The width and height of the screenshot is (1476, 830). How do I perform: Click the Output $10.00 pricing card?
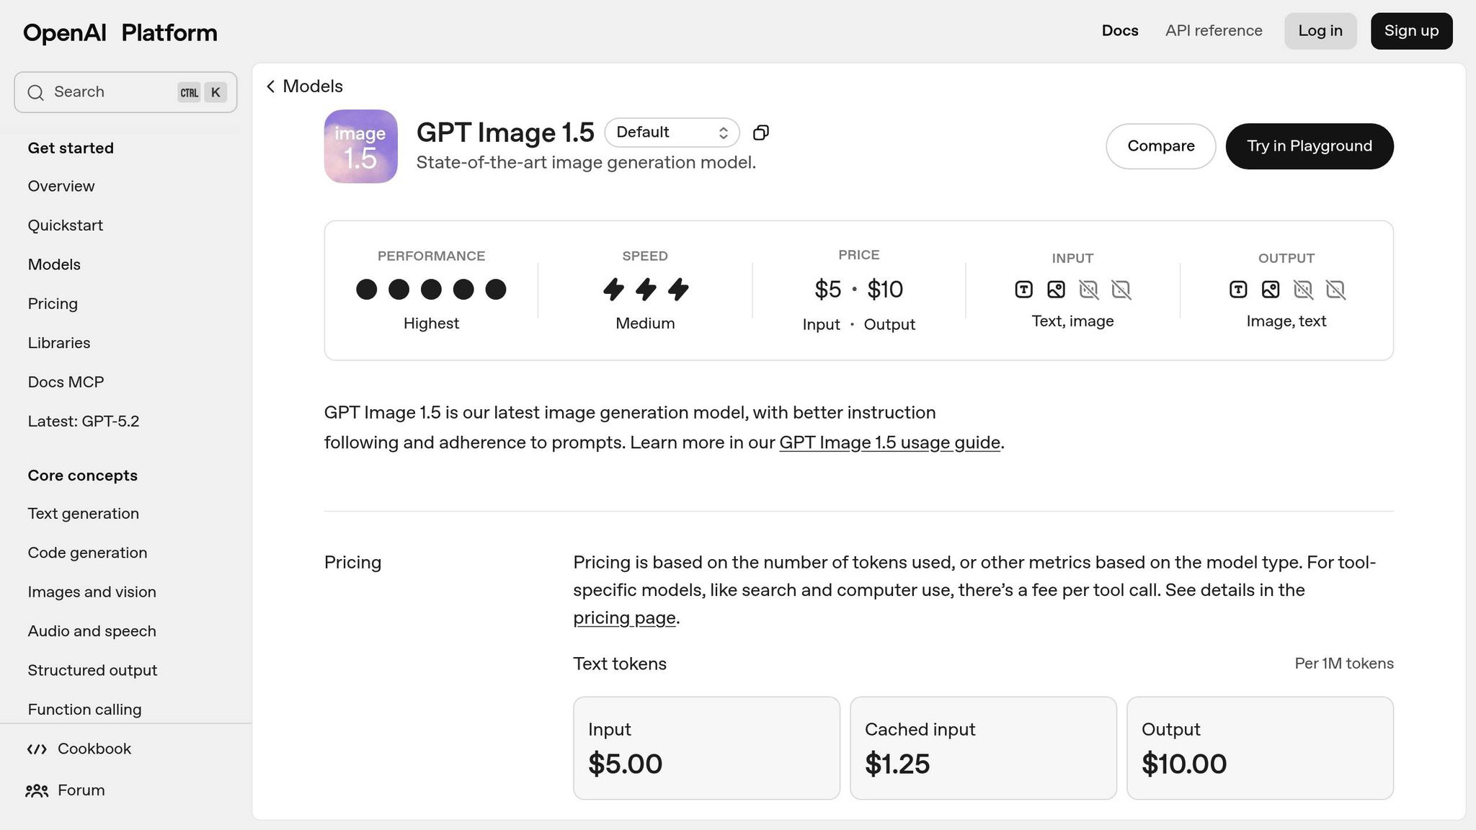coord(1260,748)
